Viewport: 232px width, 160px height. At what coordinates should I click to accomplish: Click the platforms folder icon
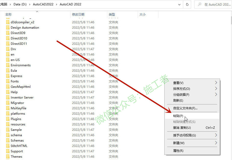(8, 114)
